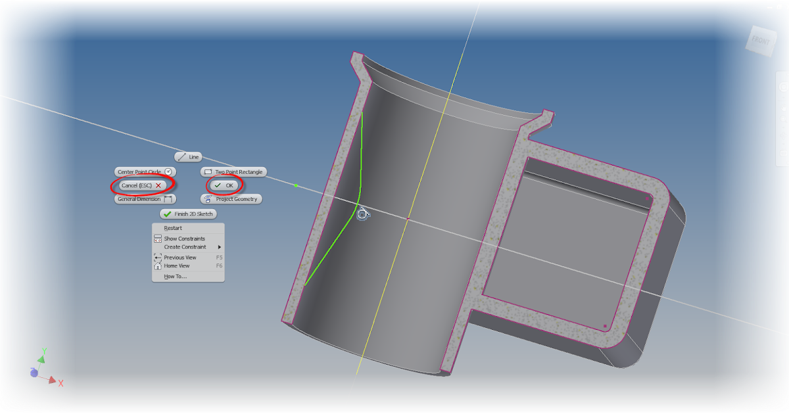The height and width of the screenshot is (414, 789).
Task: Toggle Show Constraints in the context menu
Action: (183, 238)
